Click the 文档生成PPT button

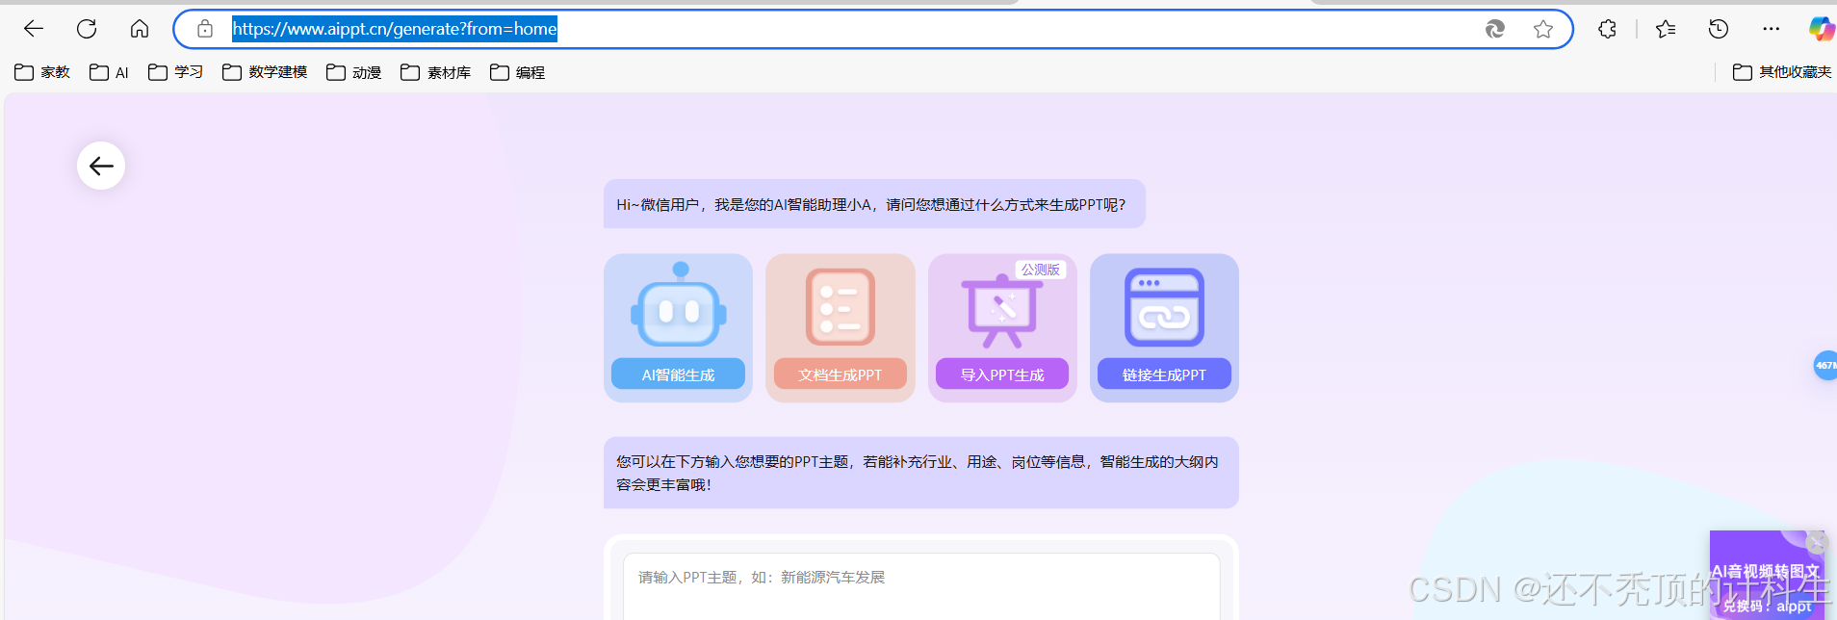[x=841, y=375]
